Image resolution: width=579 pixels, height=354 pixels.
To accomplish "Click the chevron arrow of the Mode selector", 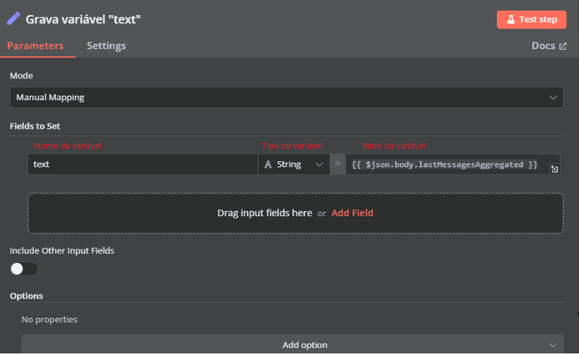I will point(553,97).
